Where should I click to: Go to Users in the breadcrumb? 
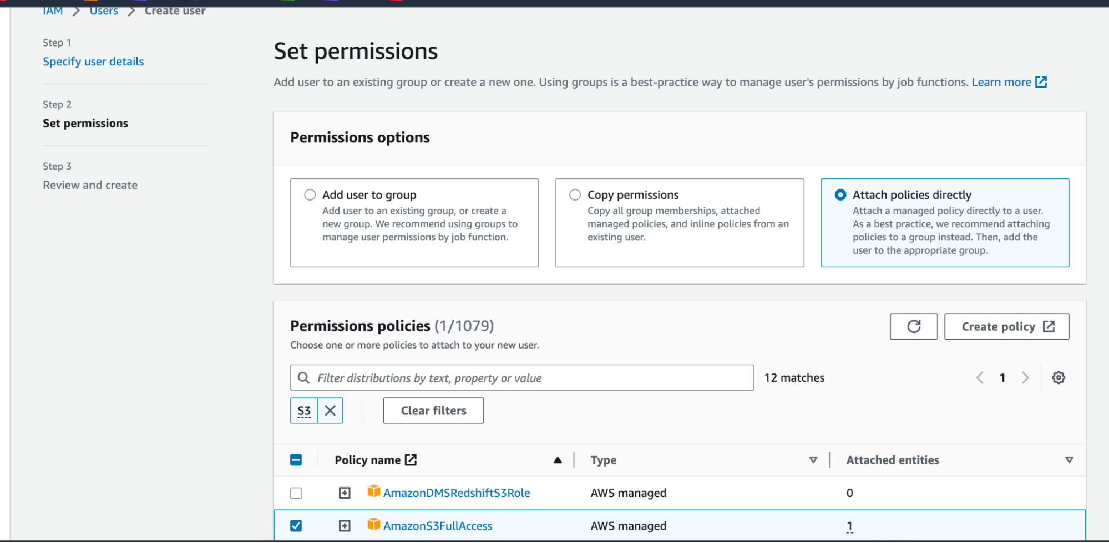click(104, 11)
